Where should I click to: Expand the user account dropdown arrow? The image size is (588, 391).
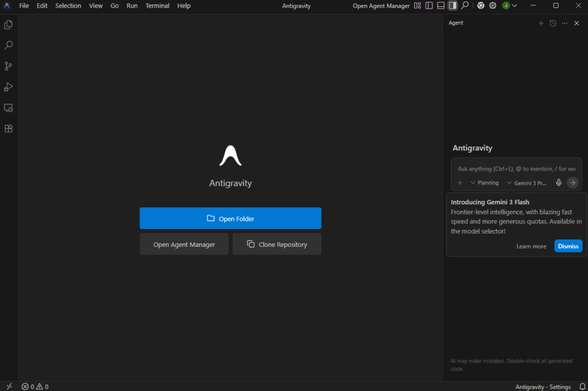coord(514,6)
